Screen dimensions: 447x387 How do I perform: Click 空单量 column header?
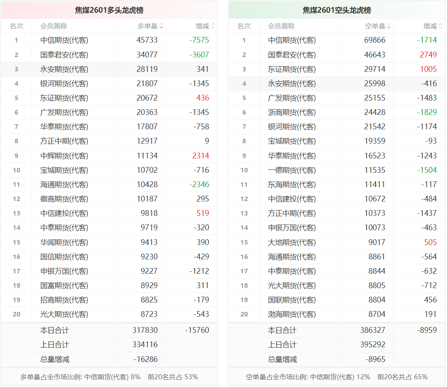[x=375, y=26]
